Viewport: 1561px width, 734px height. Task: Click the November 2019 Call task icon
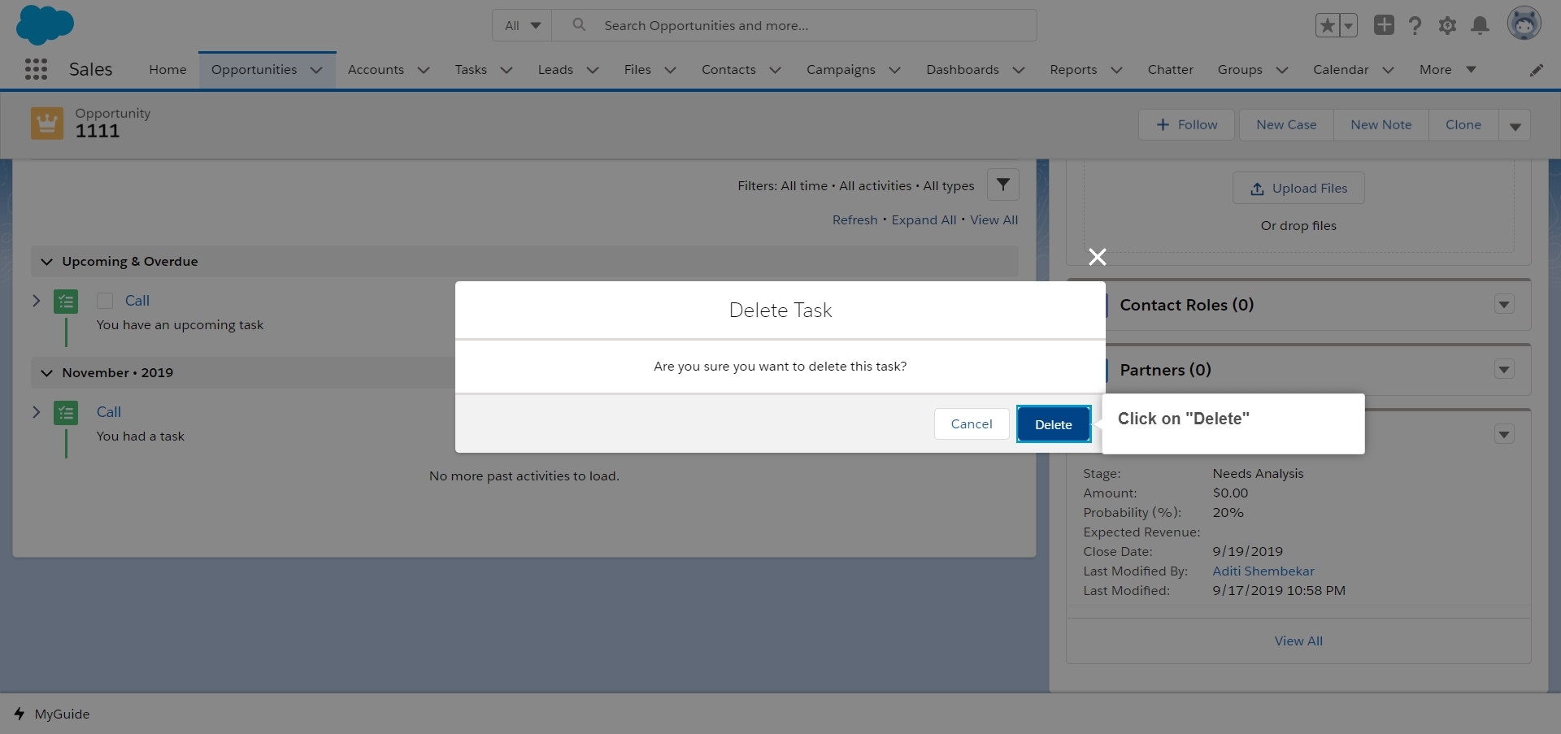click(x=66, y=413)
